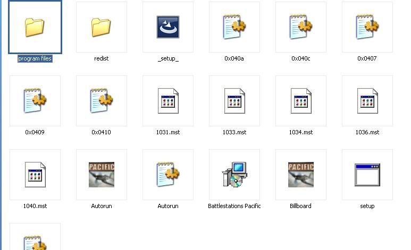Launch the Battlestations Pacific installer package
Screen dimensions: 411x250
234,175
